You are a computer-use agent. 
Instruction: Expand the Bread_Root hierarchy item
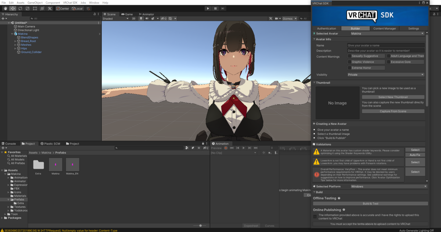point(15,41)
